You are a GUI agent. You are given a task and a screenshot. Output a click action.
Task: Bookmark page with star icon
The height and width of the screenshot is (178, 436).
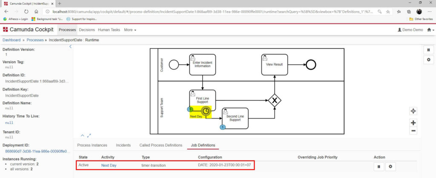point(387,11)
